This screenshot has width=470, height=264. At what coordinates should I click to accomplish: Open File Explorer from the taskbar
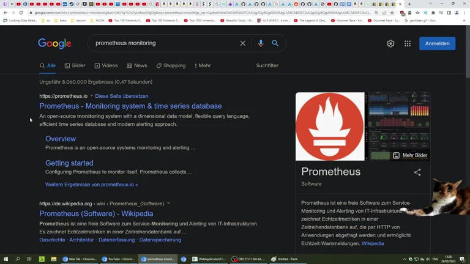coord(54,259)
